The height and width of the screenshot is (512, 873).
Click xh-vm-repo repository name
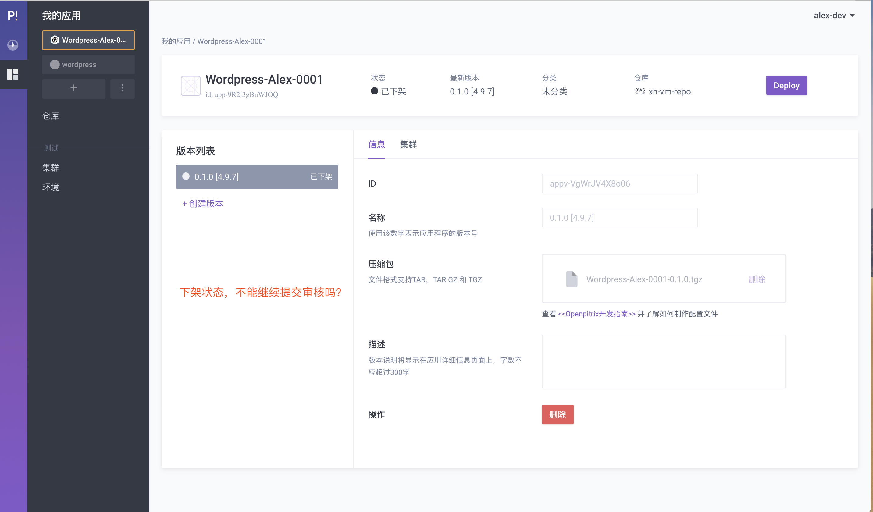669,92
